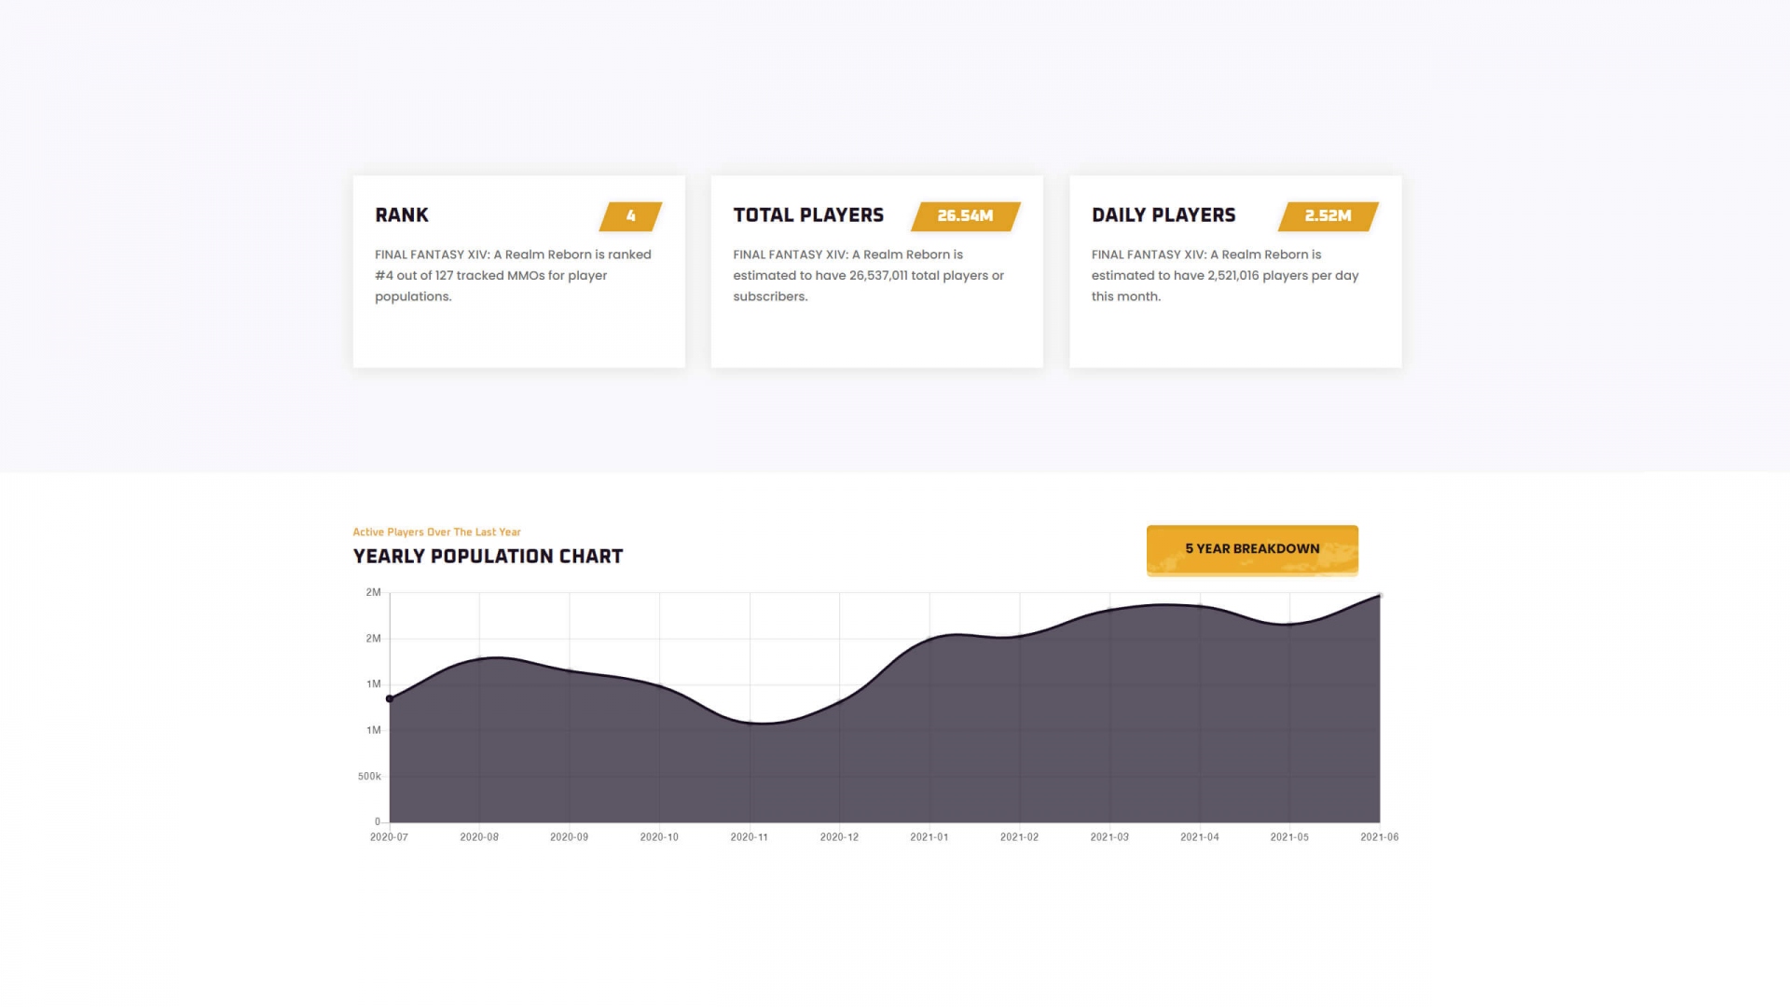Click the Yearly Population Chart title
Screen dimensions: 1790x1007
488,557
